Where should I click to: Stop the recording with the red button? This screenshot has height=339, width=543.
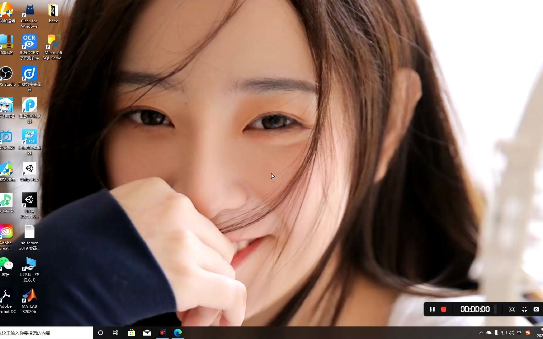(444, 309)
